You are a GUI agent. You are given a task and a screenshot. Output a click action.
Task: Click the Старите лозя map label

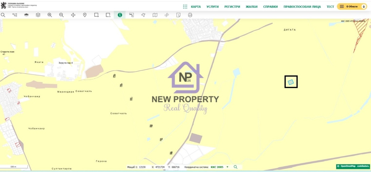coord(7,52)
